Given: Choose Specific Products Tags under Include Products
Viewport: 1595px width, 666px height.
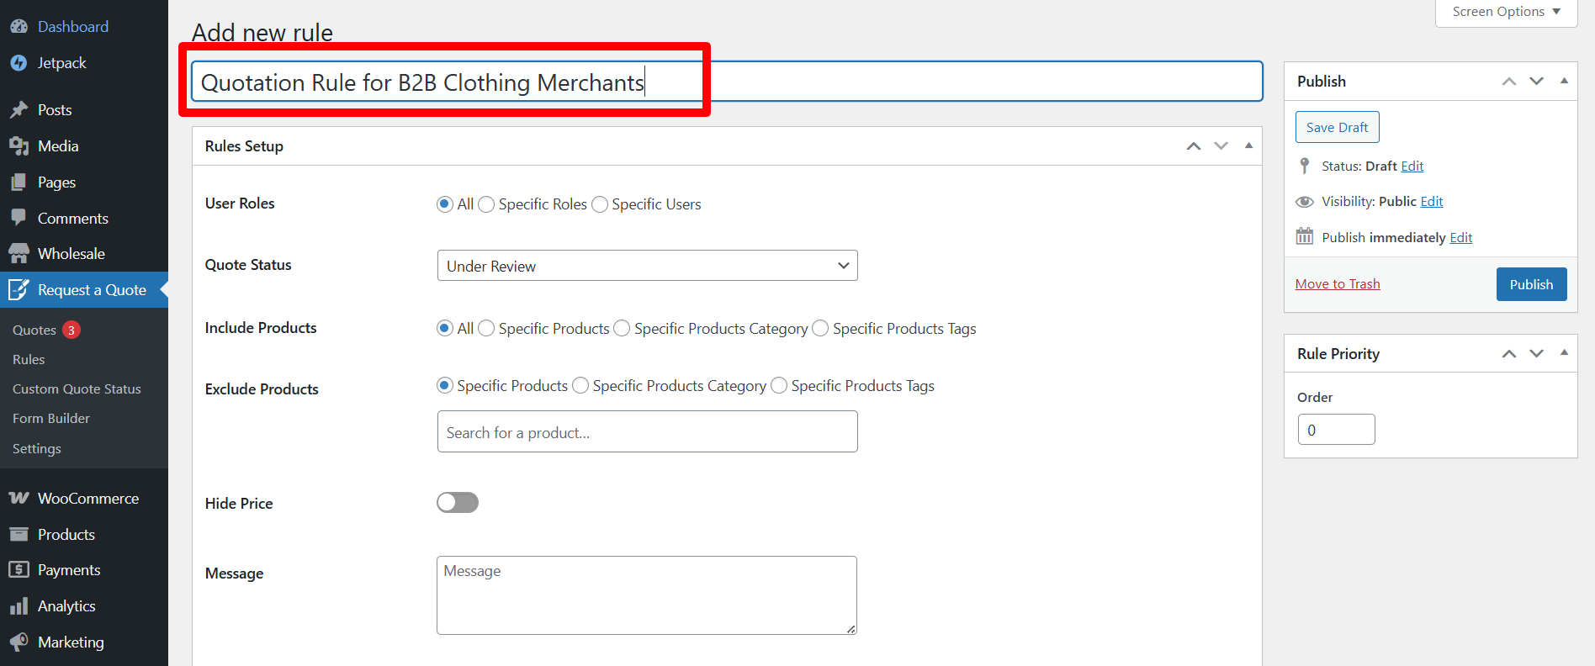Looking at the screenshot, I should [x=820, y=328].
